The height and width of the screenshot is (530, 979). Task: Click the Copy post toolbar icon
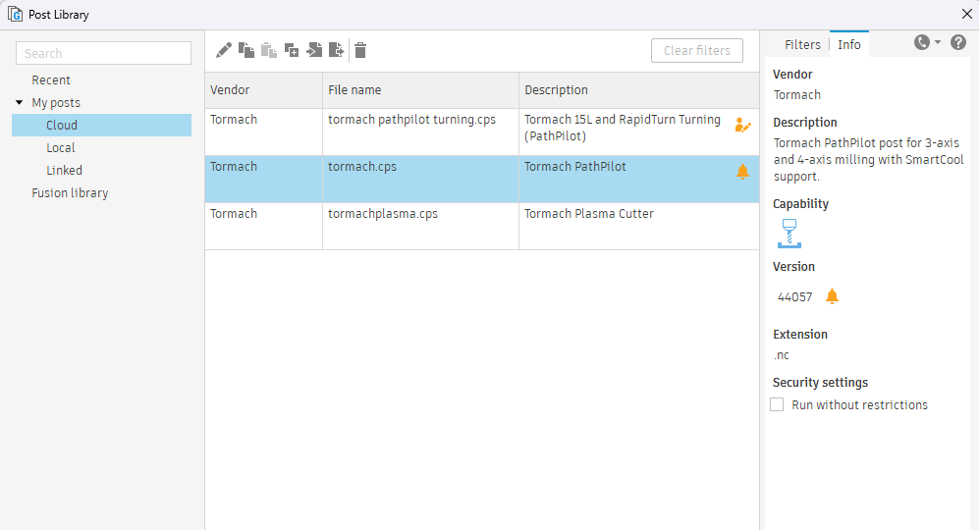(x=246, y=50)
